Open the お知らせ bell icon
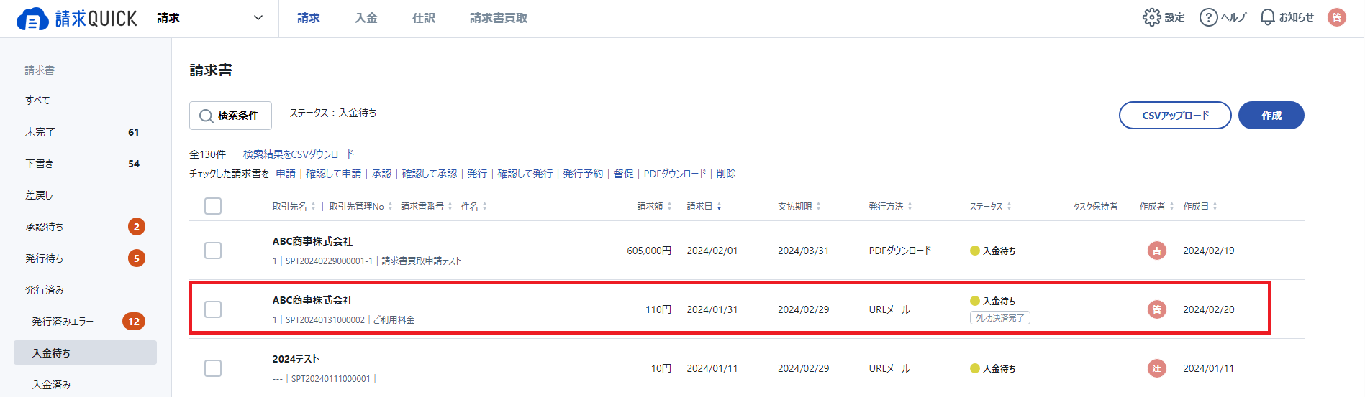This screenshot has height=397, width=1365. coord(1268,17)
